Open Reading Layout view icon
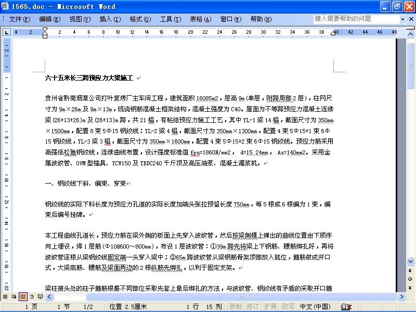416x312 pixels. pyautogui.click(x=41, y=296)
